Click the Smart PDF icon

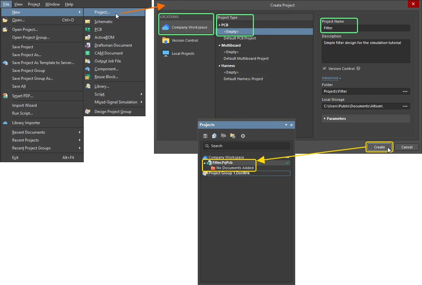click(x=5, y=96)
